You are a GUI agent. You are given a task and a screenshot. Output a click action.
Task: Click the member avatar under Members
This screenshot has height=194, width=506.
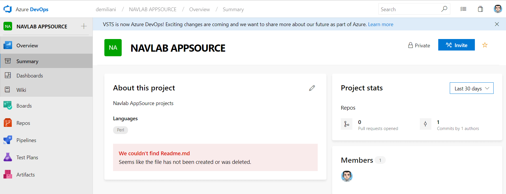point(347,176)
